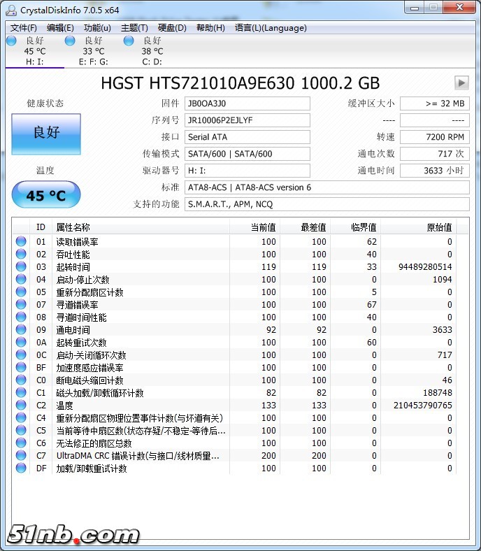The height and width of the screenshot is (551, 481).
Task: Select the 33 °C disk E: F: G: orb
Action: point(70,41)
